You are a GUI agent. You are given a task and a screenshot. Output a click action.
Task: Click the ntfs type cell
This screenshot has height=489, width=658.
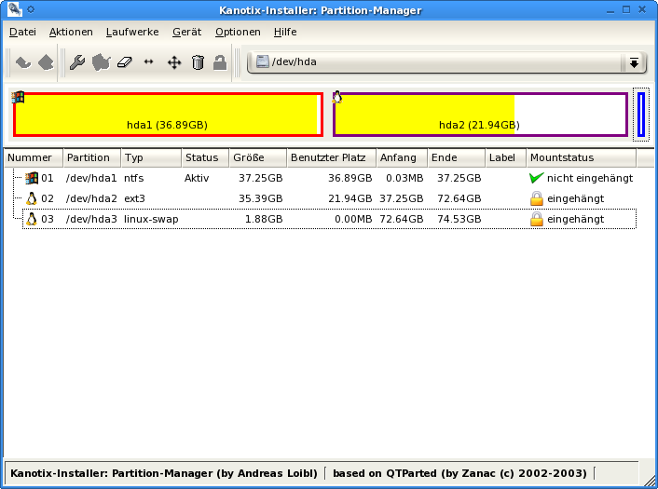point(134,178)
